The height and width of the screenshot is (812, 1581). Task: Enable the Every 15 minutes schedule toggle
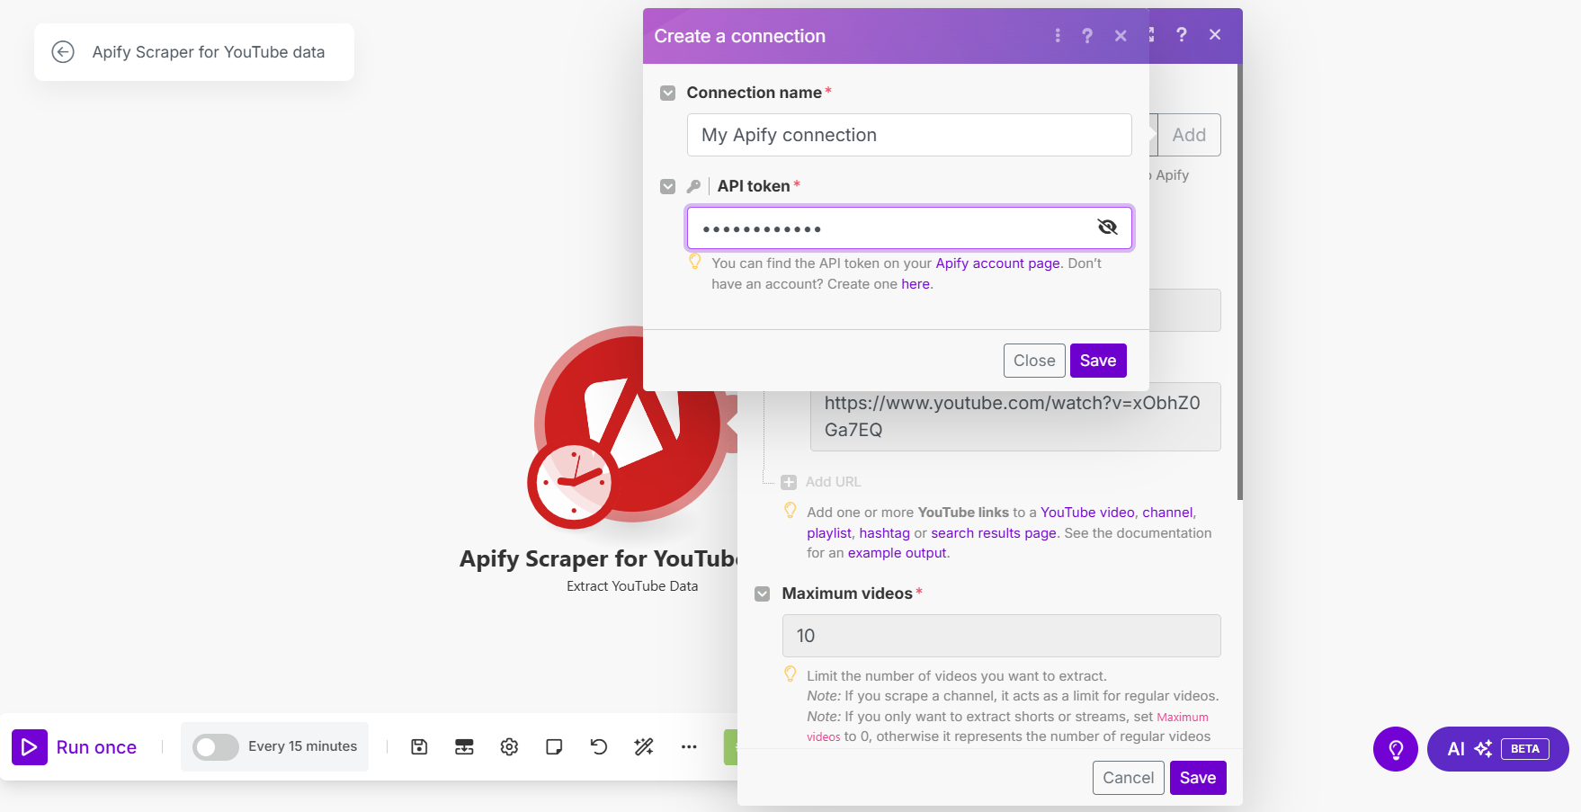[x=215, y=746]
